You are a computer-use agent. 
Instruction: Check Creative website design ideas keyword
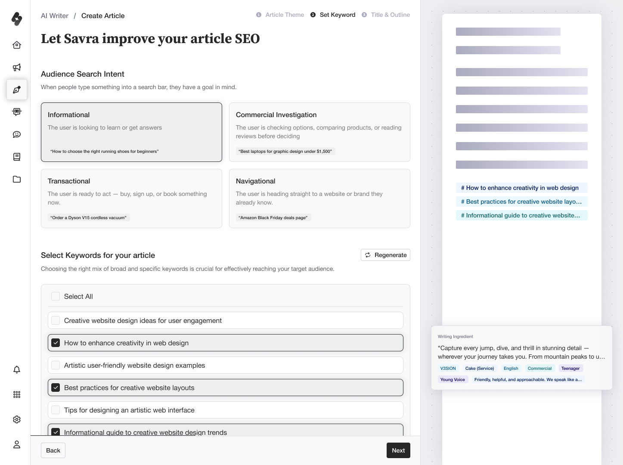(56, 320)
